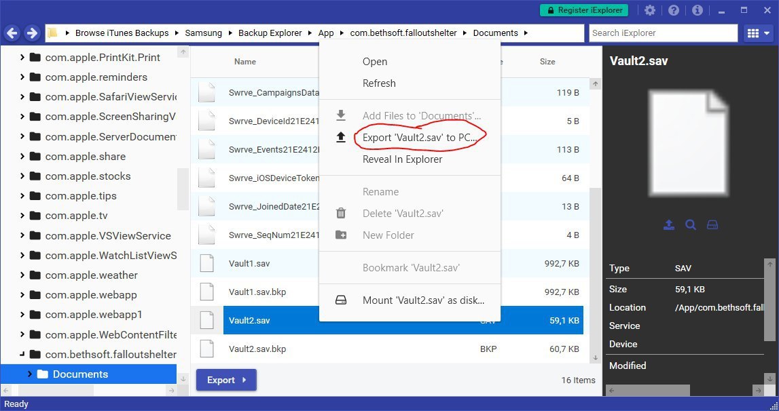
Task: Click the Register iExplorer button
Action: pyautogui.click(x=584, y=10)
